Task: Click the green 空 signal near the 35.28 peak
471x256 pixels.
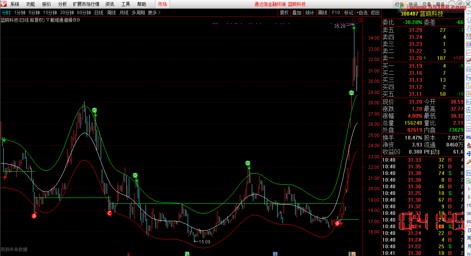Action: click(x=351, y=93)
